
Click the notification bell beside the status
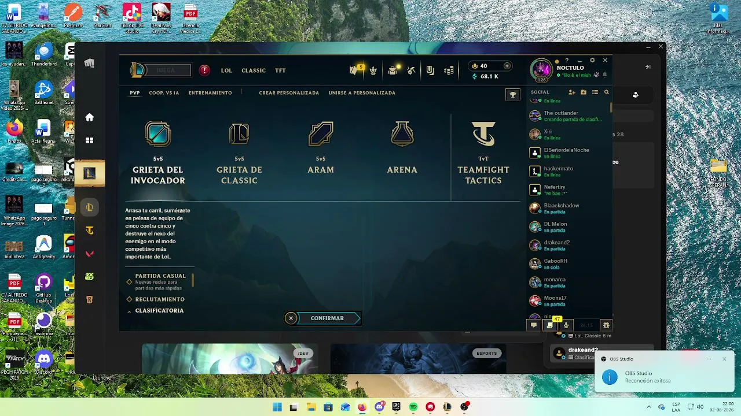[x=605, y=75]
